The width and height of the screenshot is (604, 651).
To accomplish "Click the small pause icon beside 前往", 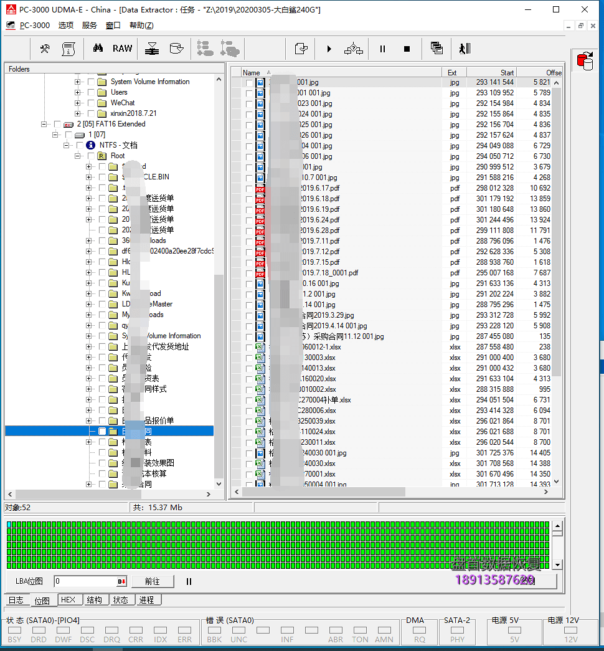I will click(x=189, y=582).
